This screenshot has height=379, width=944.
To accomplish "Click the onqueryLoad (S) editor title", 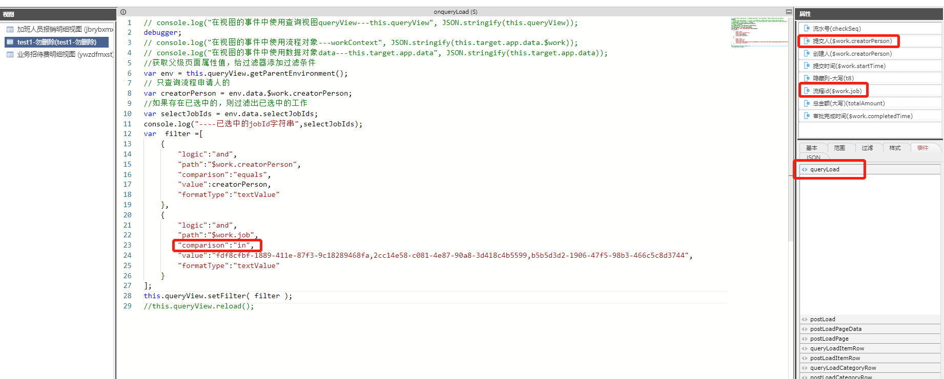I will [x=456, y=12].
